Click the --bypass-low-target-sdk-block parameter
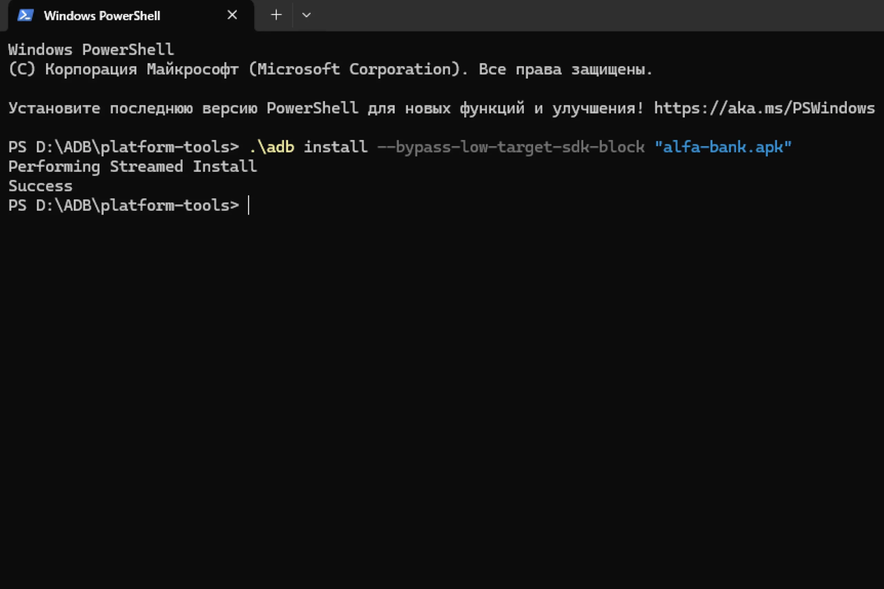 click(511, 147)
